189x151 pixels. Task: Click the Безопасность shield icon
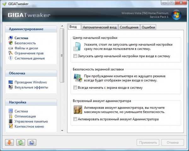pyautogui.click(x=11, y=43)
